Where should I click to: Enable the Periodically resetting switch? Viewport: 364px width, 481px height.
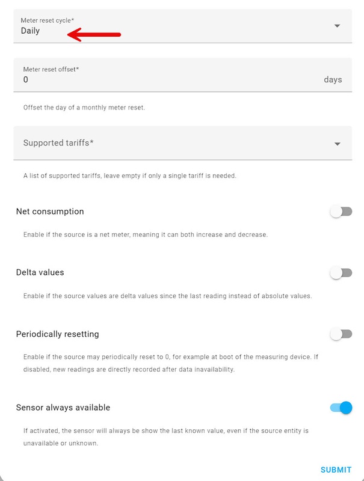pyautogui.click(x=341, y=334)
